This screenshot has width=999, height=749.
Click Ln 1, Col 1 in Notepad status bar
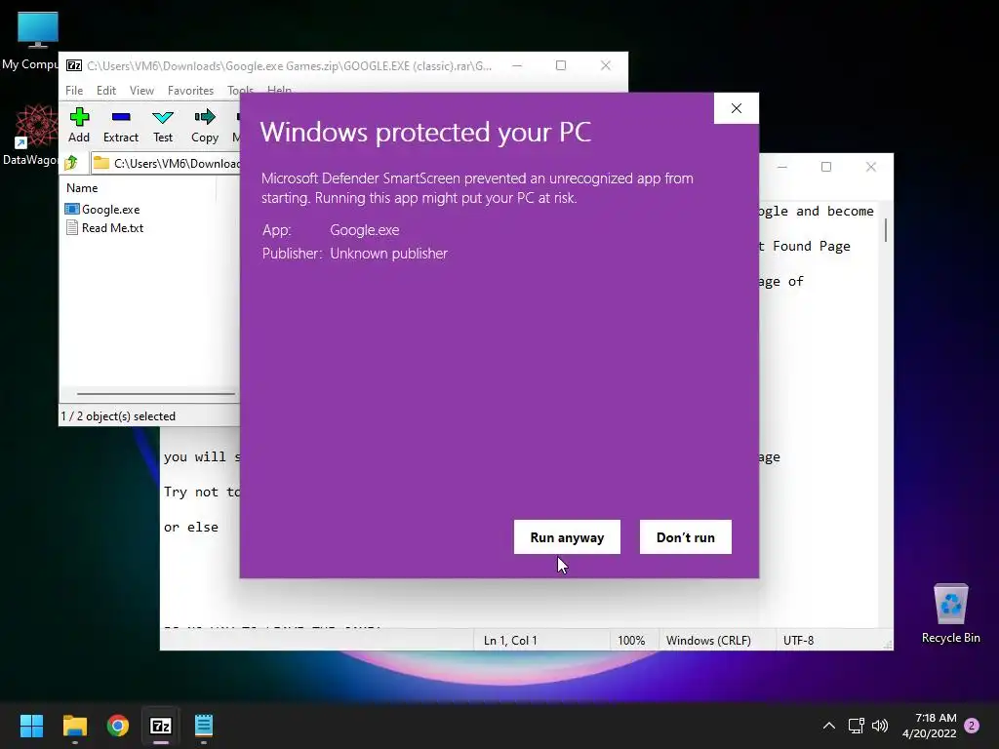(x=510, y=640)
